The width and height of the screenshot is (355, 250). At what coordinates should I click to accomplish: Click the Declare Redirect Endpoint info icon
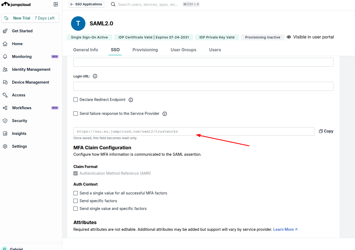(131, 100)
